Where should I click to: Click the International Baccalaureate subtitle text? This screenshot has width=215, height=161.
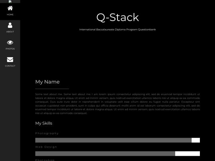pos(117,29)
